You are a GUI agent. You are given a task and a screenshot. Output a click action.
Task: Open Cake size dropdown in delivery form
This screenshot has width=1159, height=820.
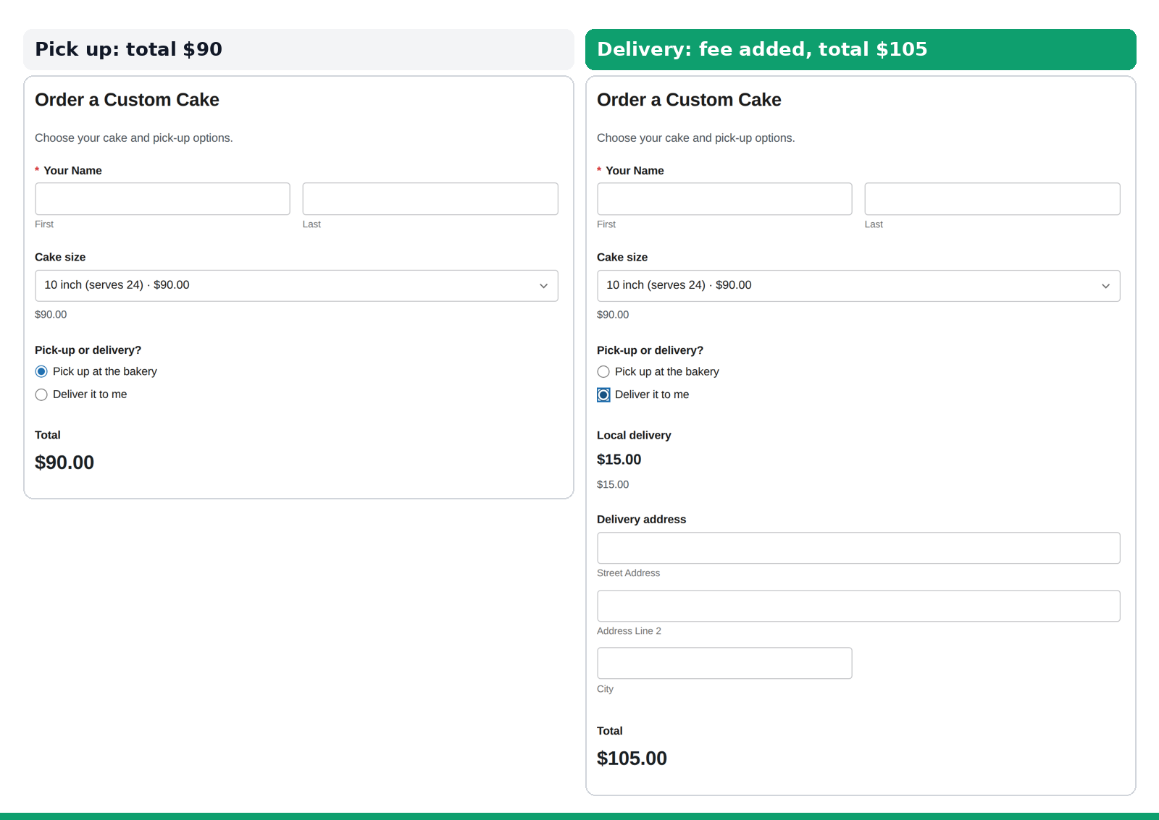[x=858, y=285]
